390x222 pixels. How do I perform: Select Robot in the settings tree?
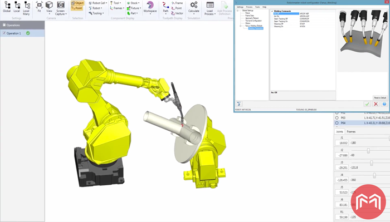[x=247, y=13]
